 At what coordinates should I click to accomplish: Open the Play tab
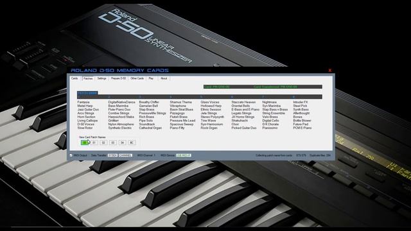(151, 78)
